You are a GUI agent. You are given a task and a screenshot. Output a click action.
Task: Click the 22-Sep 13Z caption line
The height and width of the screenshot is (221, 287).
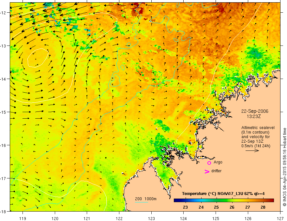coord(251,141)
